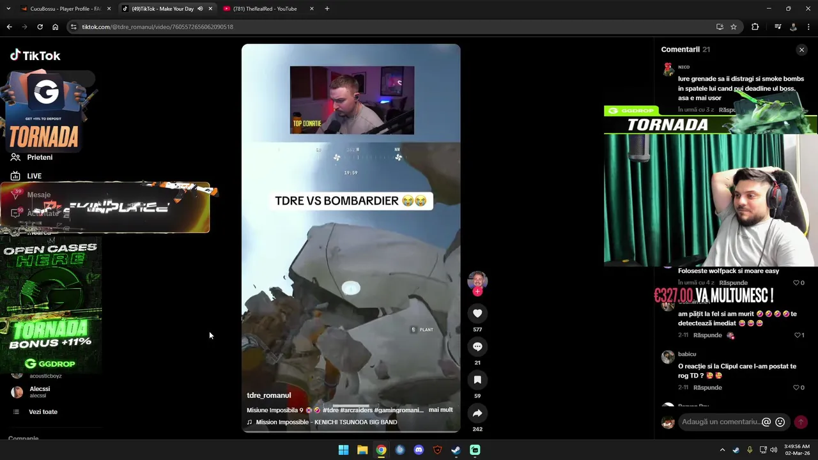This screenshot has width=818, height=460.
Task: Close the YouTube browser tab
Action: 311,9
